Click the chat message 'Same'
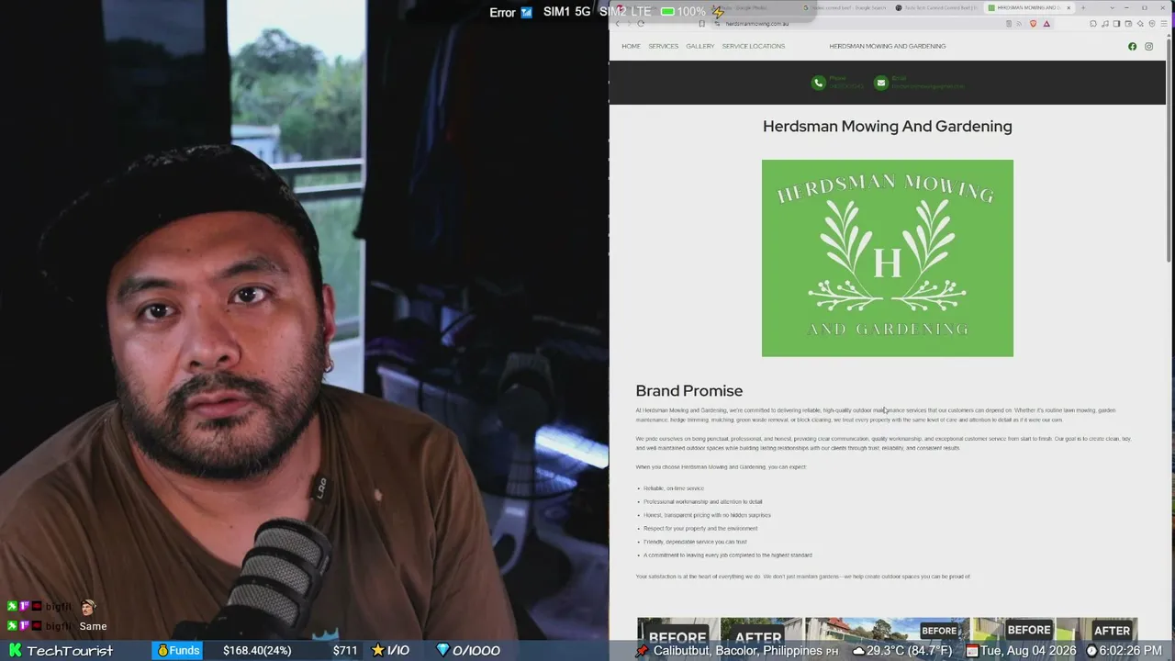Screen dimensions: 1175x661 coord(93,626)
